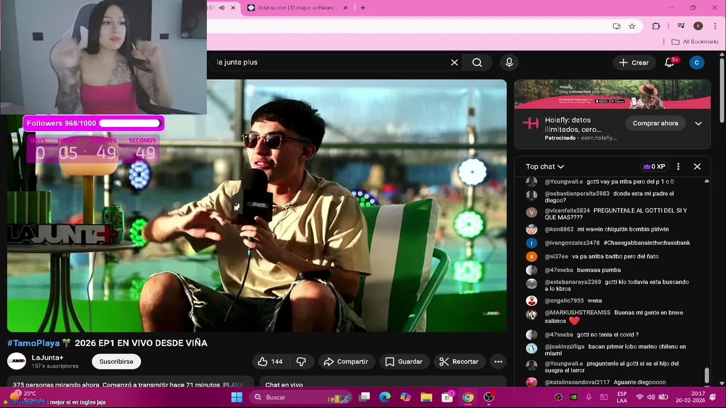Open the Wi-Fi network tray icon

coord(640,397)
